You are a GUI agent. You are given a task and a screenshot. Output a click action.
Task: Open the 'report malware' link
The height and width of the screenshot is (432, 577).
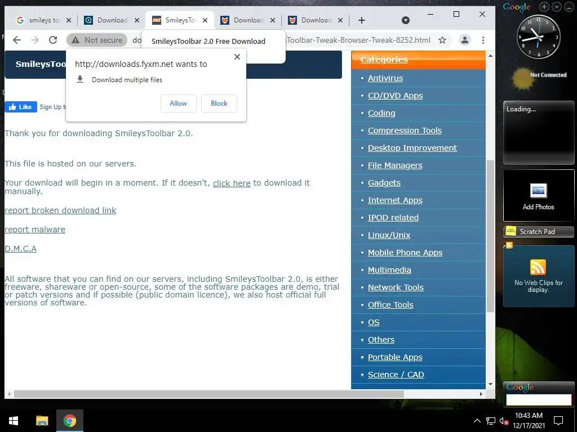[x=35, y=229]
